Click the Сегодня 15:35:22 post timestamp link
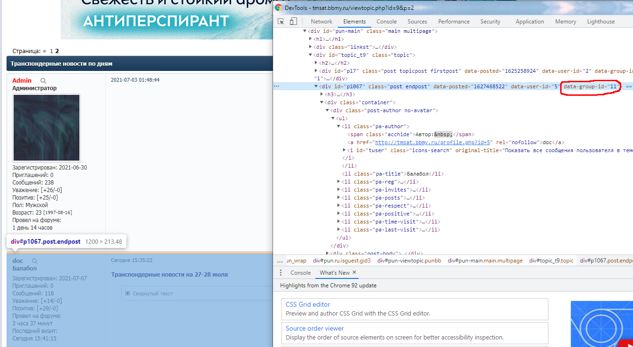The height and width of the screenshot is (347, 633). click(x=132, y=260)
